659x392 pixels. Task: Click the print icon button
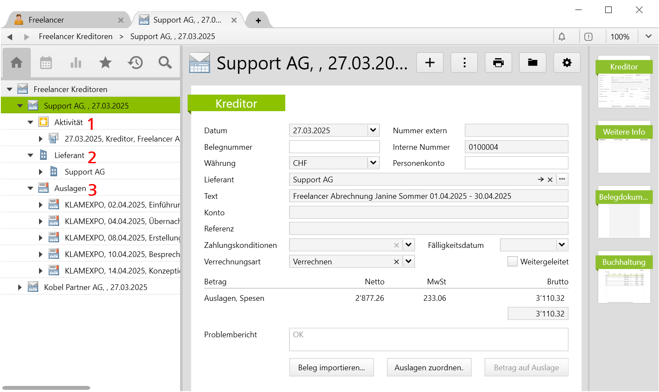[x=498, y=63]
